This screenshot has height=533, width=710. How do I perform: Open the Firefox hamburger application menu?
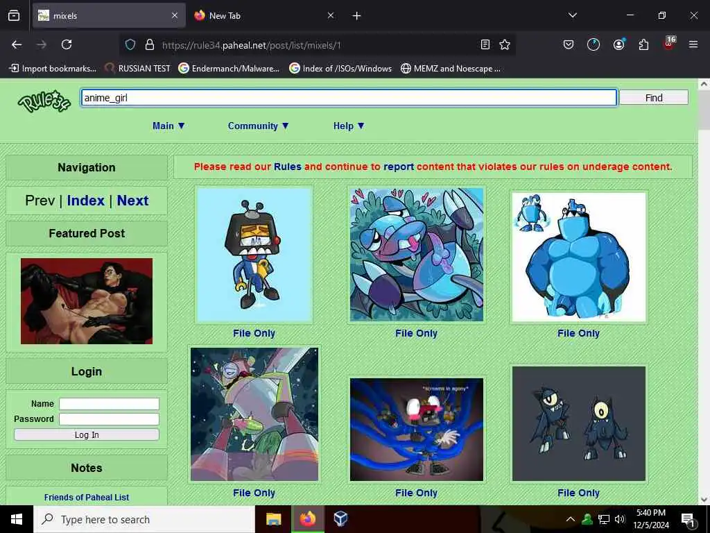tap(693, 44)
